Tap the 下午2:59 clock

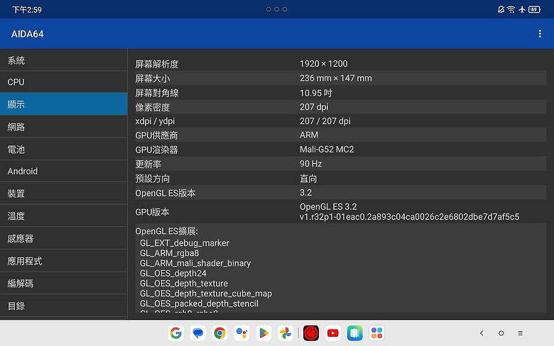[x=27, y=10]
